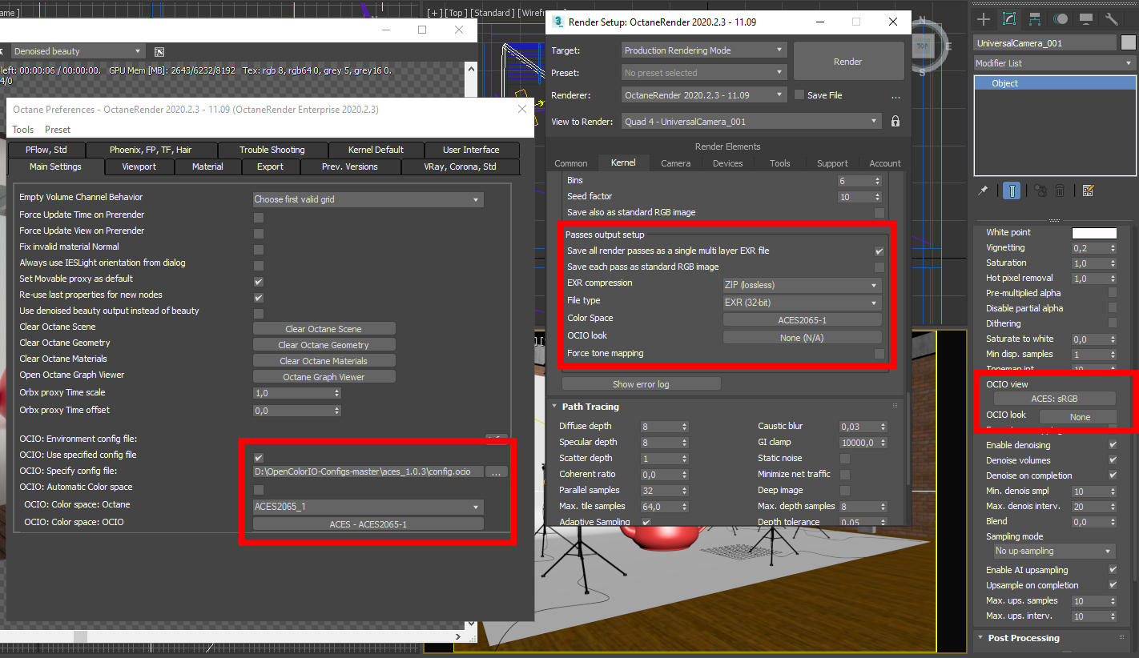Toggle Adaptive Sampling checkbox
Viewport: 1139px width, 658px height.
click(646, 522)
